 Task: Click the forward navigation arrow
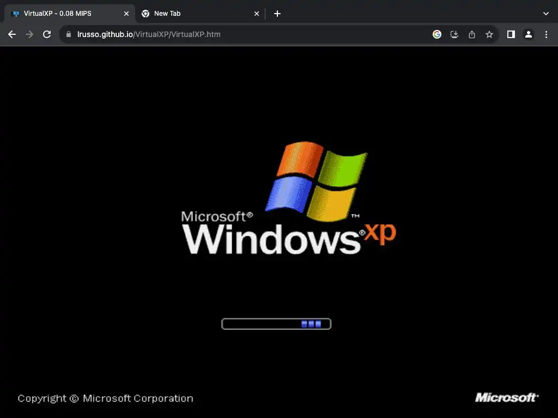coord(29,34)
